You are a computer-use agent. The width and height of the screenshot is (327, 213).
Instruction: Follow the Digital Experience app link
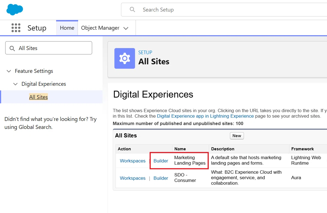tap(205, 116)
